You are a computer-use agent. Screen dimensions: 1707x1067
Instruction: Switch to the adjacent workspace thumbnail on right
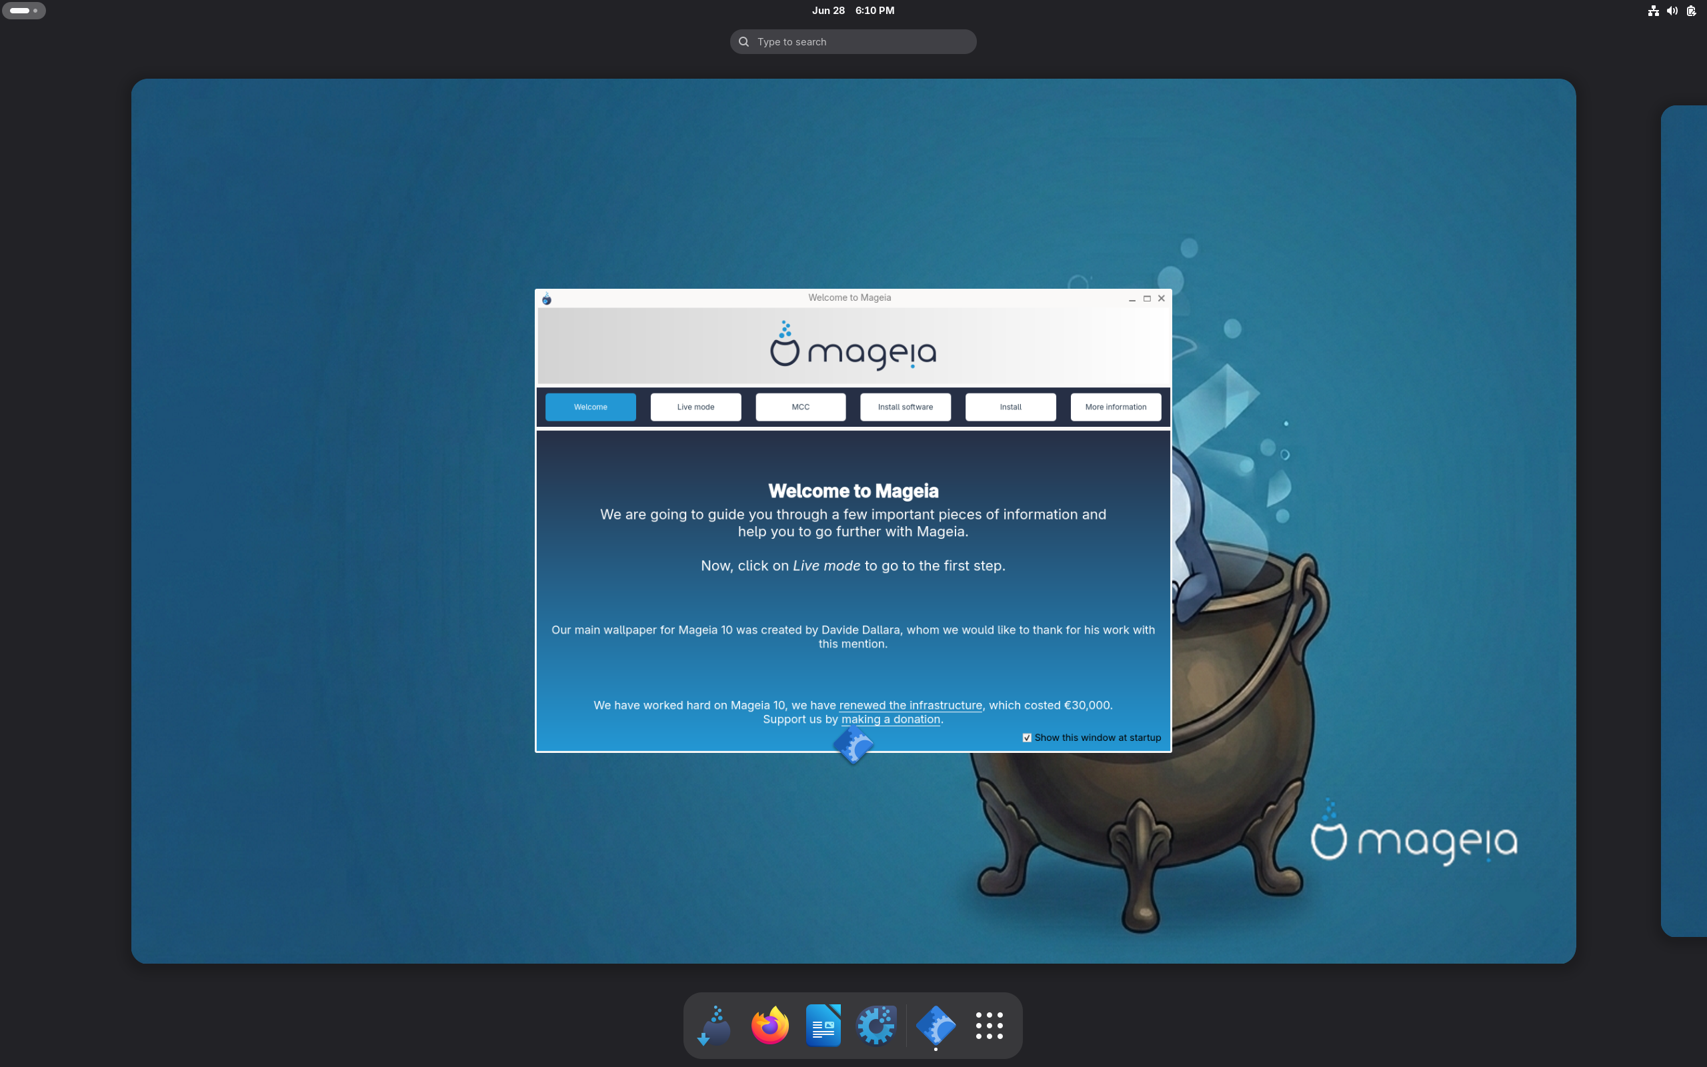point(1684,521)
